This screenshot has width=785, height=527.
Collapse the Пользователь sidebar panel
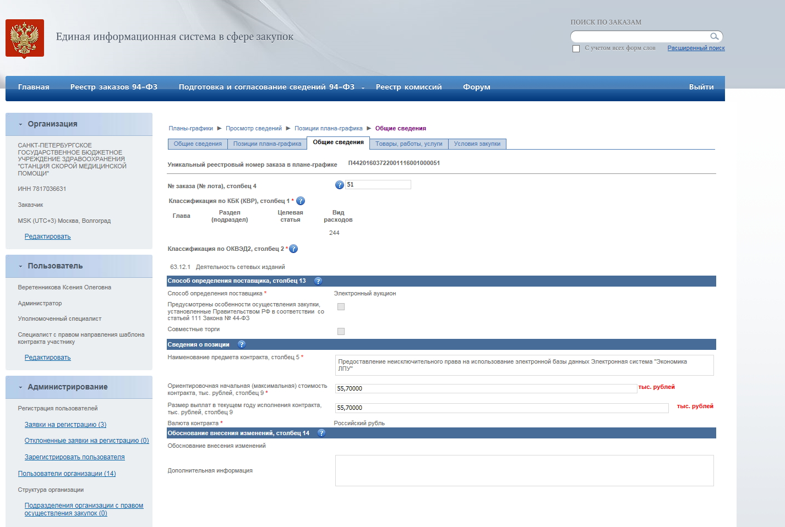coord(21,266)
